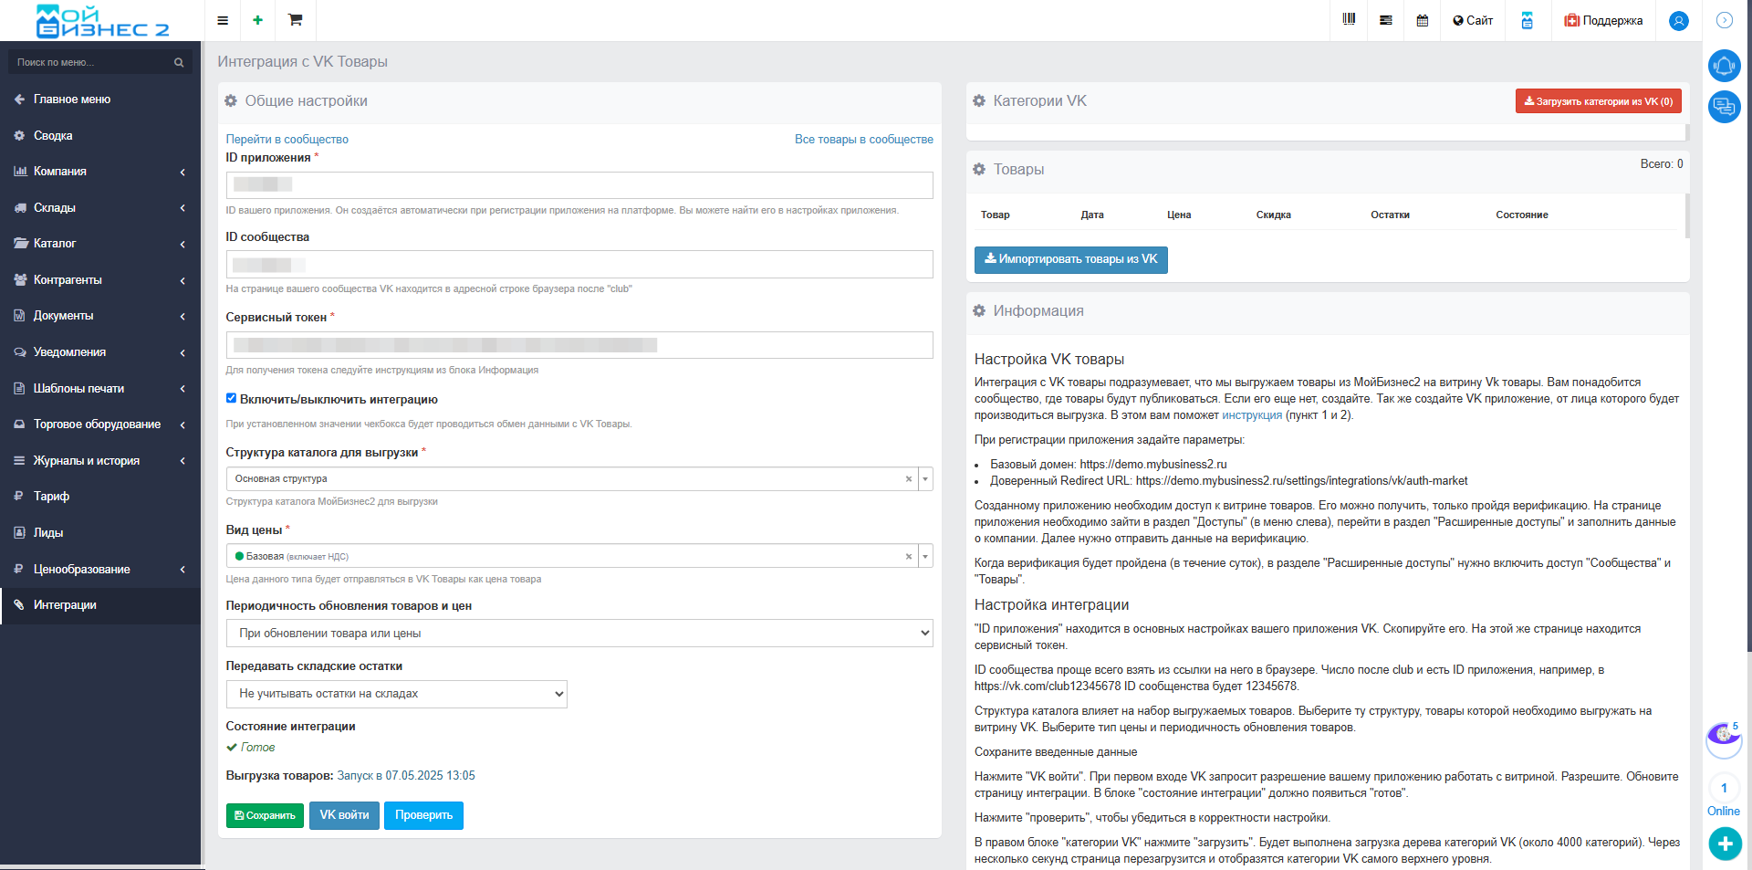The height and width of the screenshot is (870, 1752).
Task: Open the shopping cart icon
Action: [x=295, y=20]
